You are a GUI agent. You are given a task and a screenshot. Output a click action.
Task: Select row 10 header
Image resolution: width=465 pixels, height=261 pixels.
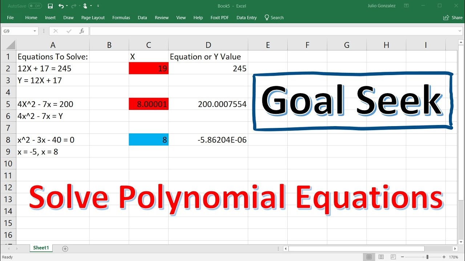[8, 163]
